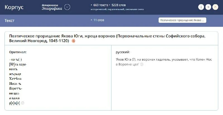Click the '11 слов' word count

[99, 20]
